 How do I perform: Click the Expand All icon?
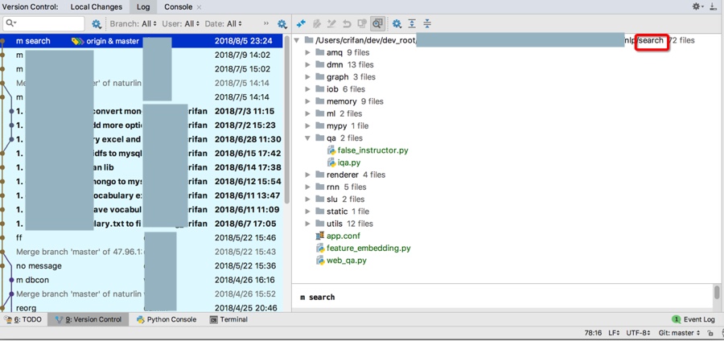pos(412,23)
